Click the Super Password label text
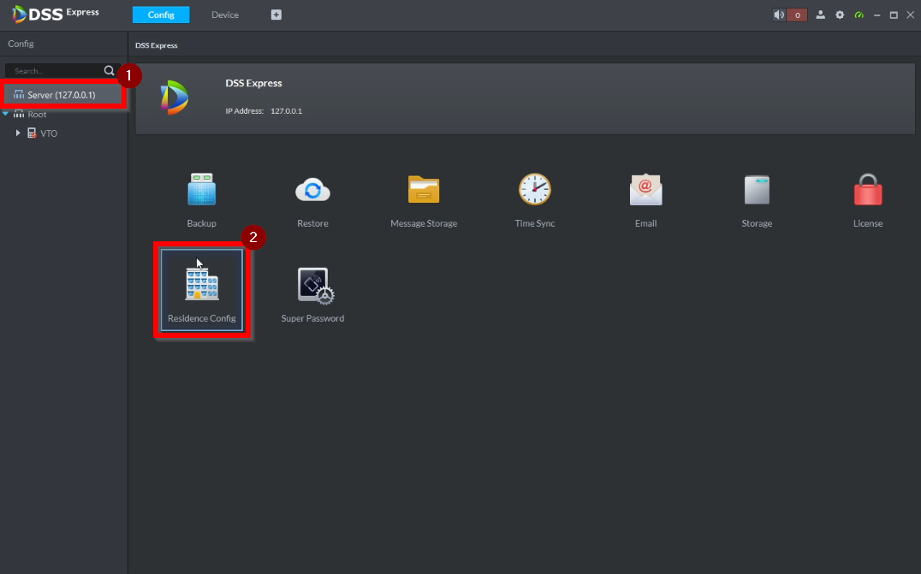Image resolution: width=921 pixels, height=574 pixels. point(312,319)
